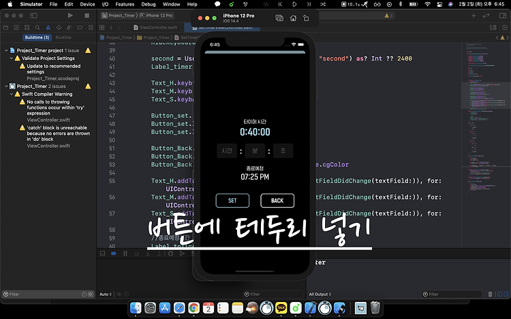Click the activity bar warning indicator

(x=388, y=15)
